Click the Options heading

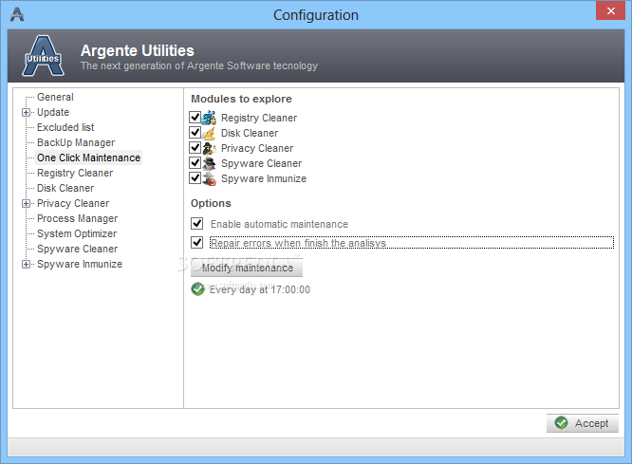coord(211,203)
